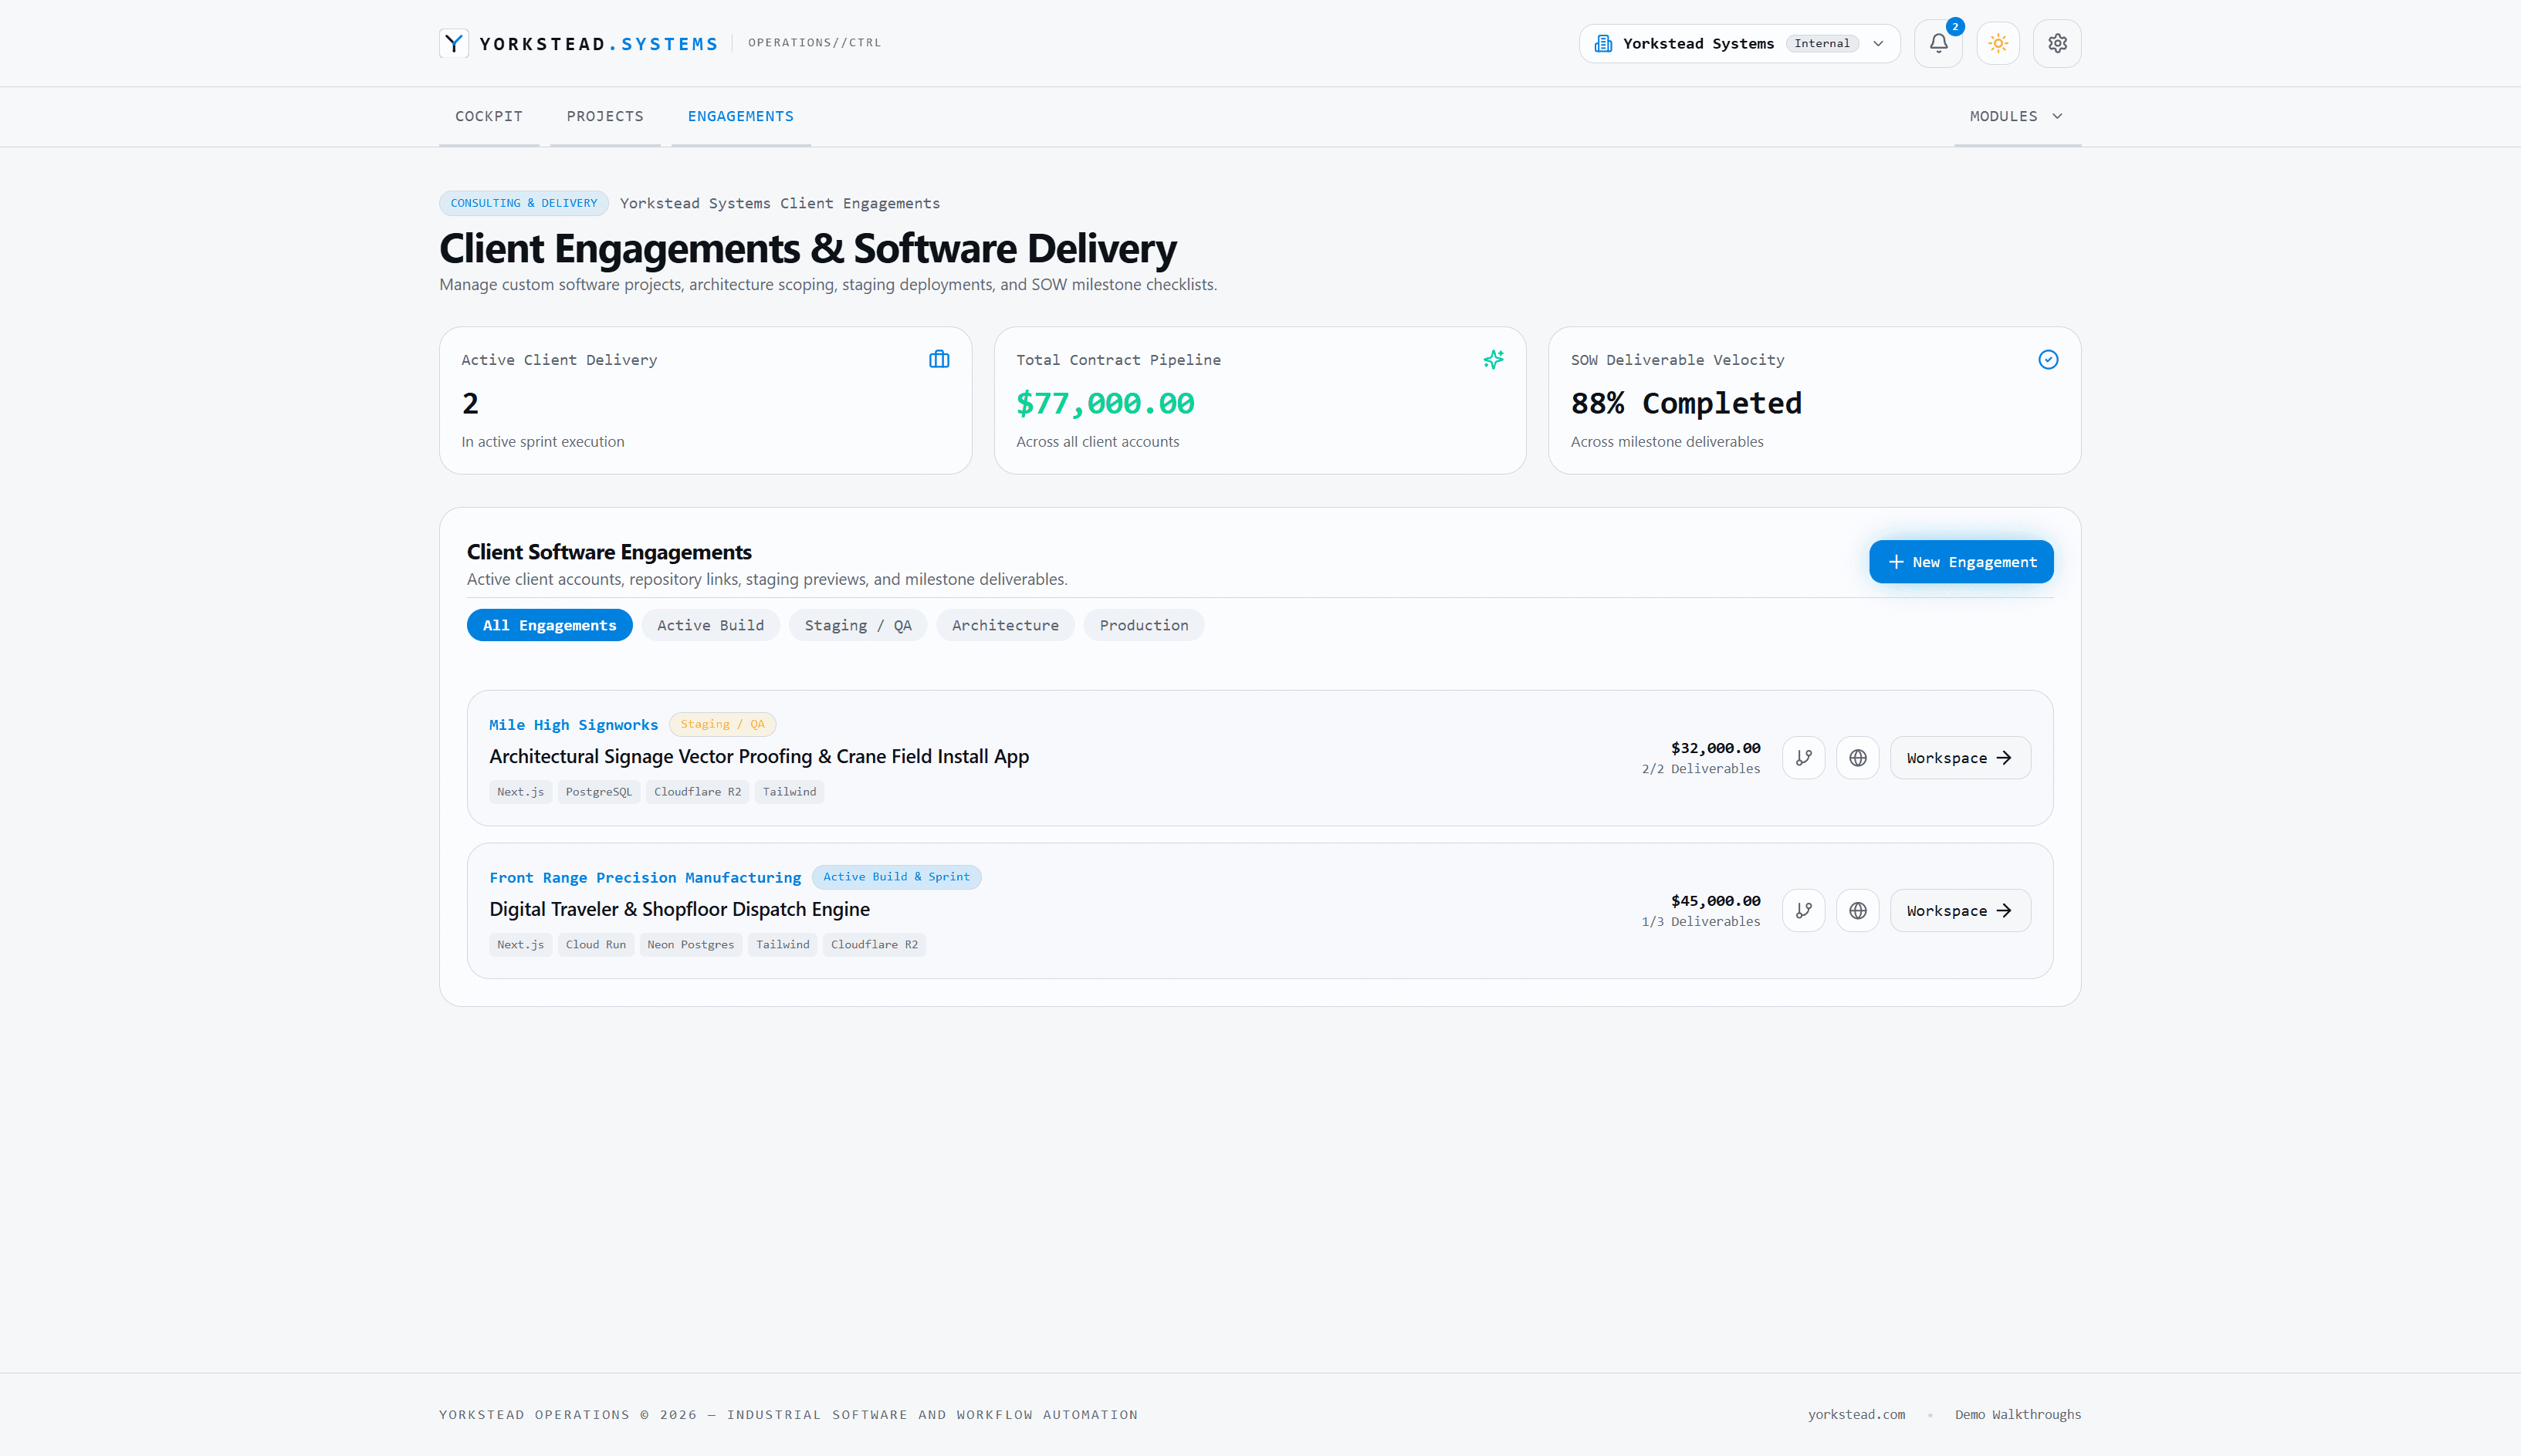Click sparkle icon in Total Contract Pipeline card
2521x1456 pixels.
pos(1494,359)
